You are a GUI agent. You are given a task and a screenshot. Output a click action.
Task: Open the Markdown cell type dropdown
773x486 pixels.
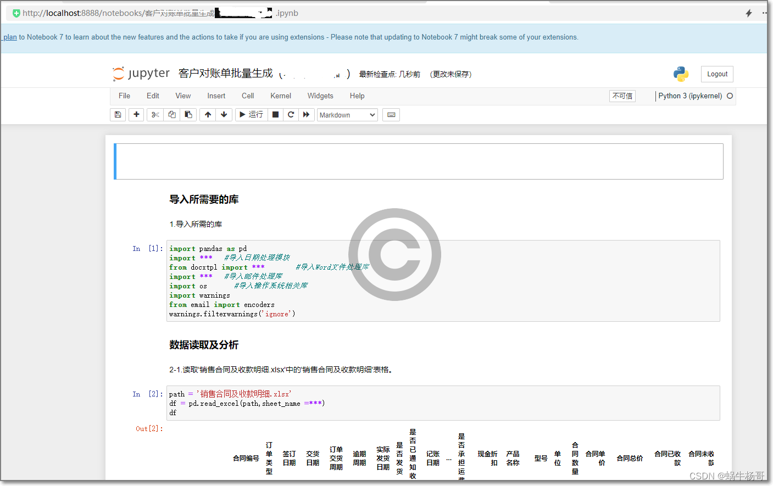[x=347, y=115]
